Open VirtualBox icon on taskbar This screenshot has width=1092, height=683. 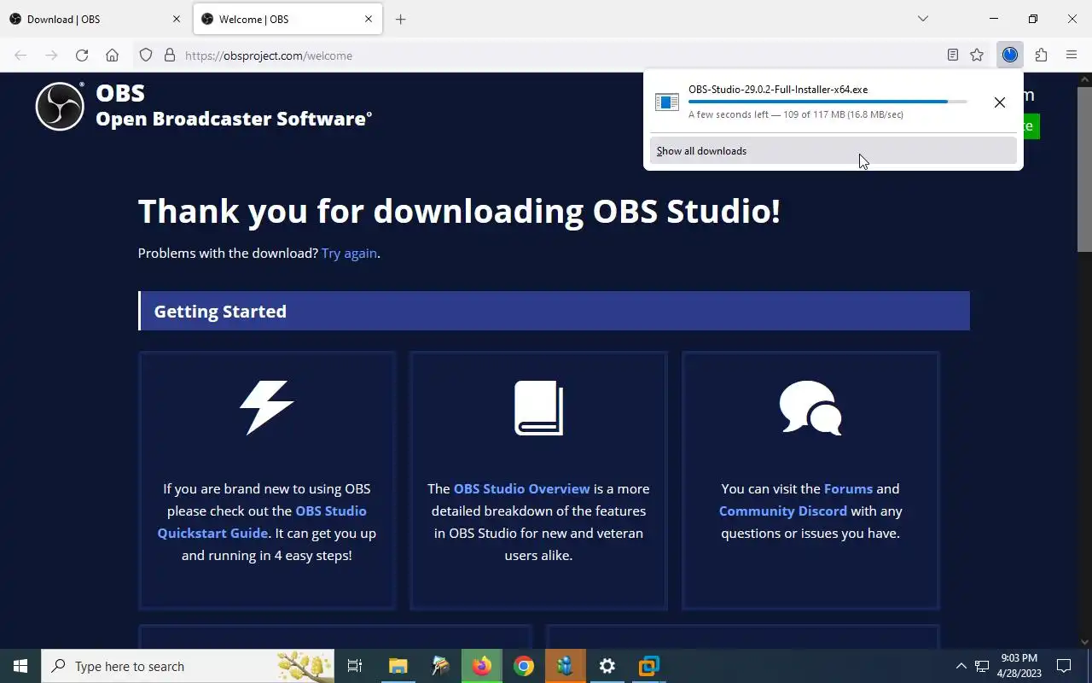(x=649, y=666)
